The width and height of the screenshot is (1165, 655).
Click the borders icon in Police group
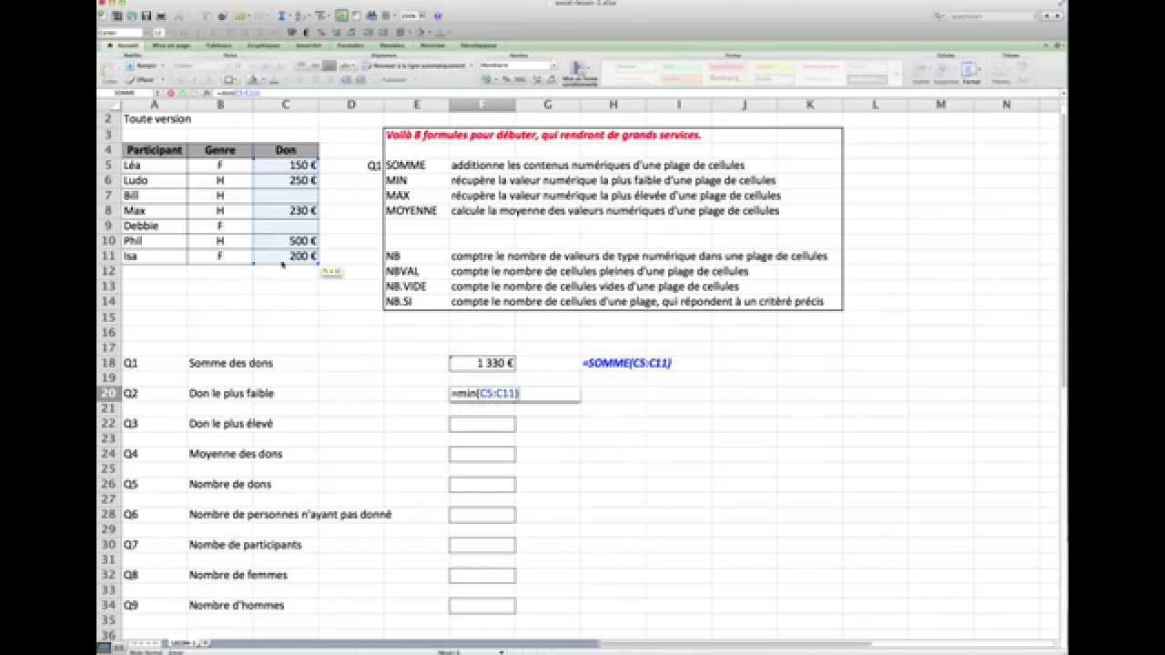click(229, 80)
